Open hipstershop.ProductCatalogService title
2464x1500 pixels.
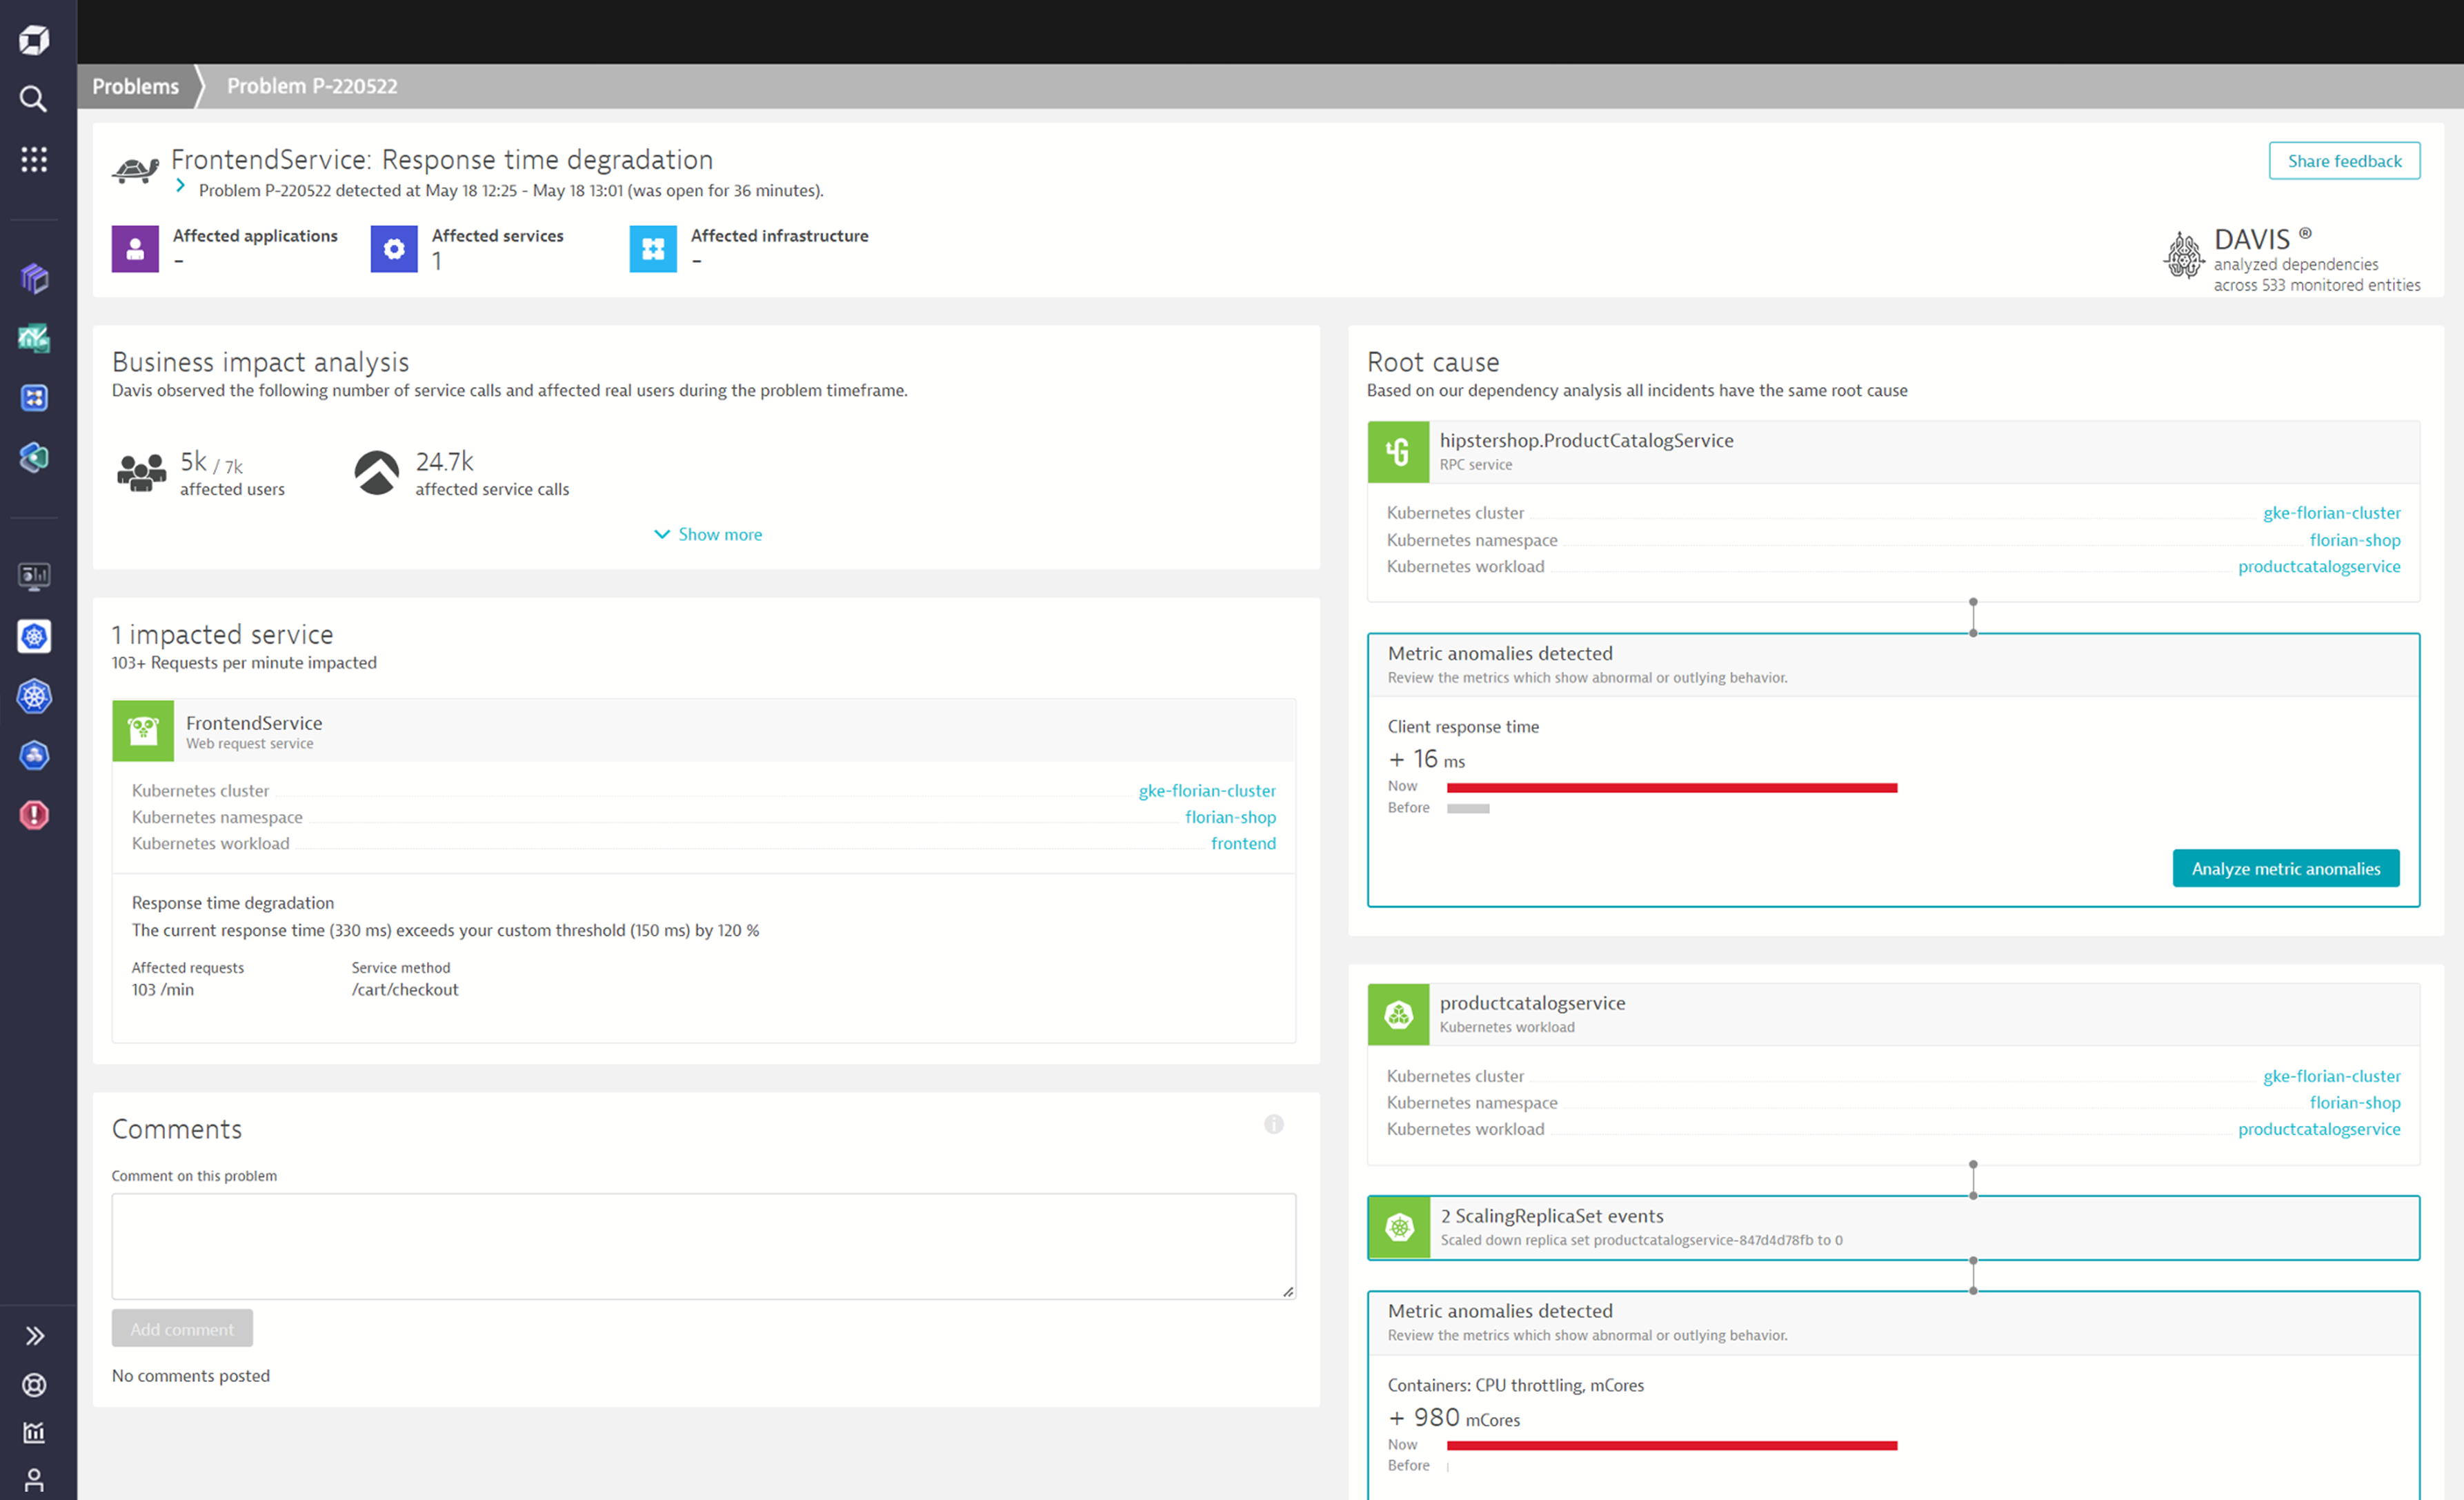(x=1586, y=440)
